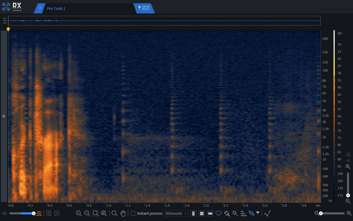Screen dimensions: 353x221
Task: Open the comment bubble icon in toolbar
Action: coord(57,213)
